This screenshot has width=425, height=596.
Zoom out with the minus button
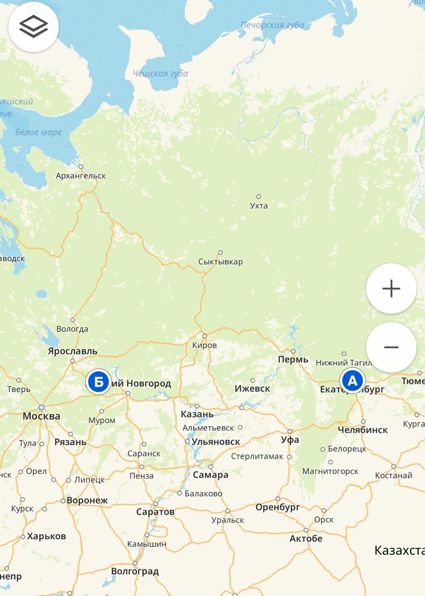[391, 347]
